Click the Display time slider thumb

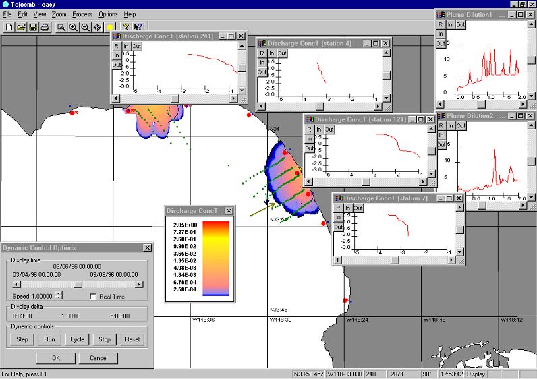pyautogui.click(x=78, y=285)
